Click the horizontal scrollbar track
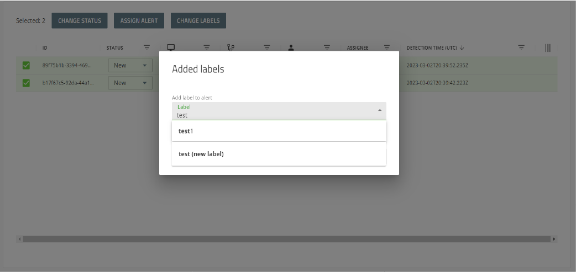 [286, 239]
